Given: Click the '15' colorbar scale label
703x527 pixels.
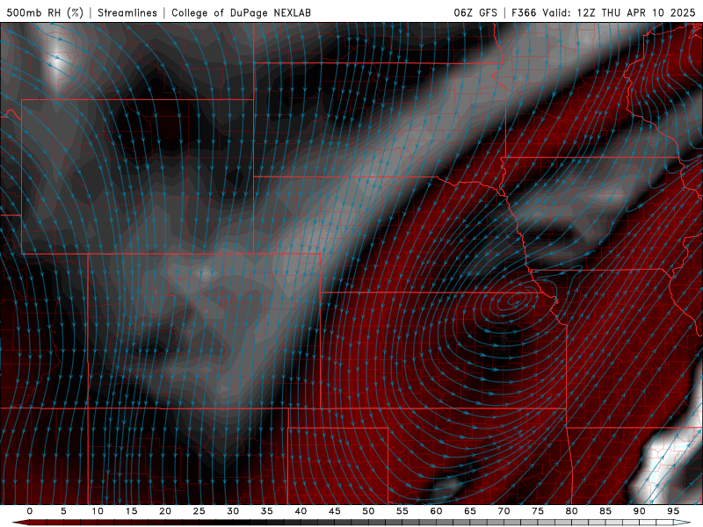Looking at the screenshot, I should (x=131, y=511).
